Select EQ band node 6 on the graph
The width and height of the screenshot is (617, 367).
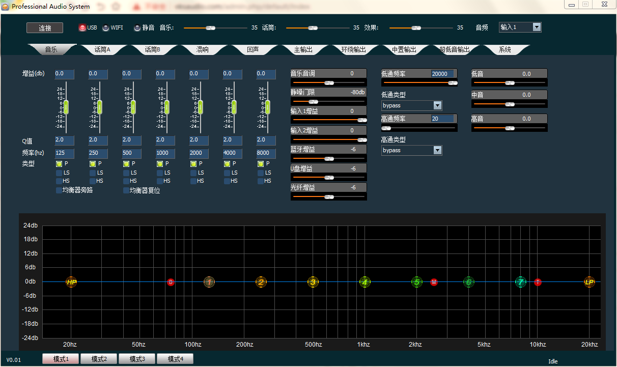pos(469,282)
